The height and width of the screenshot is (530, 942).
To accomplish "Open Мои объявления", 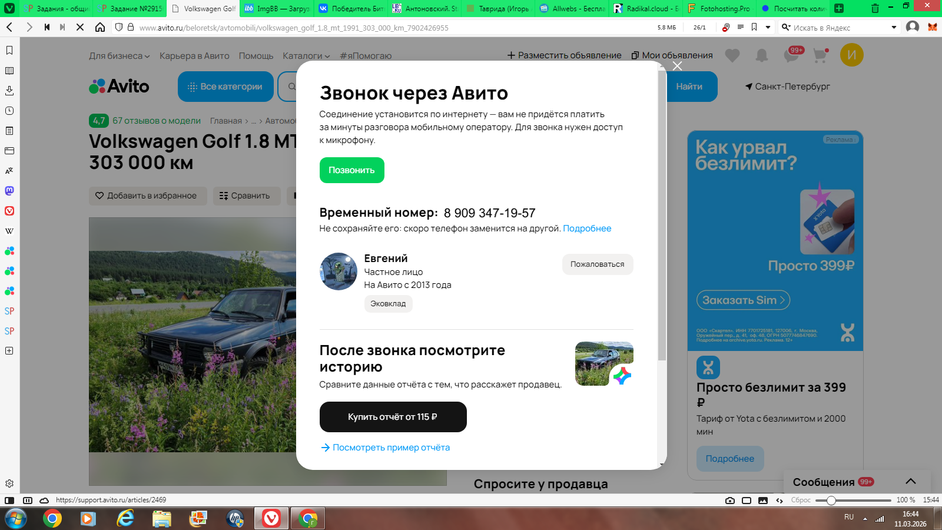I will click(x=672, y=55).
